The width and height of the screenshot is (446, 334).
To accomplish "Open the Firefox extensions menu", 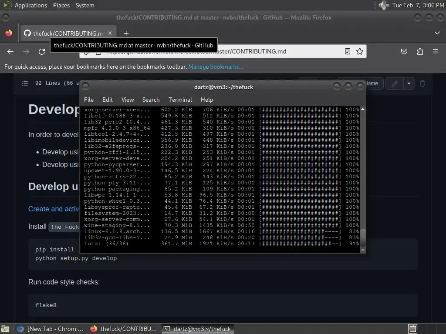I will tap(420, 51).
